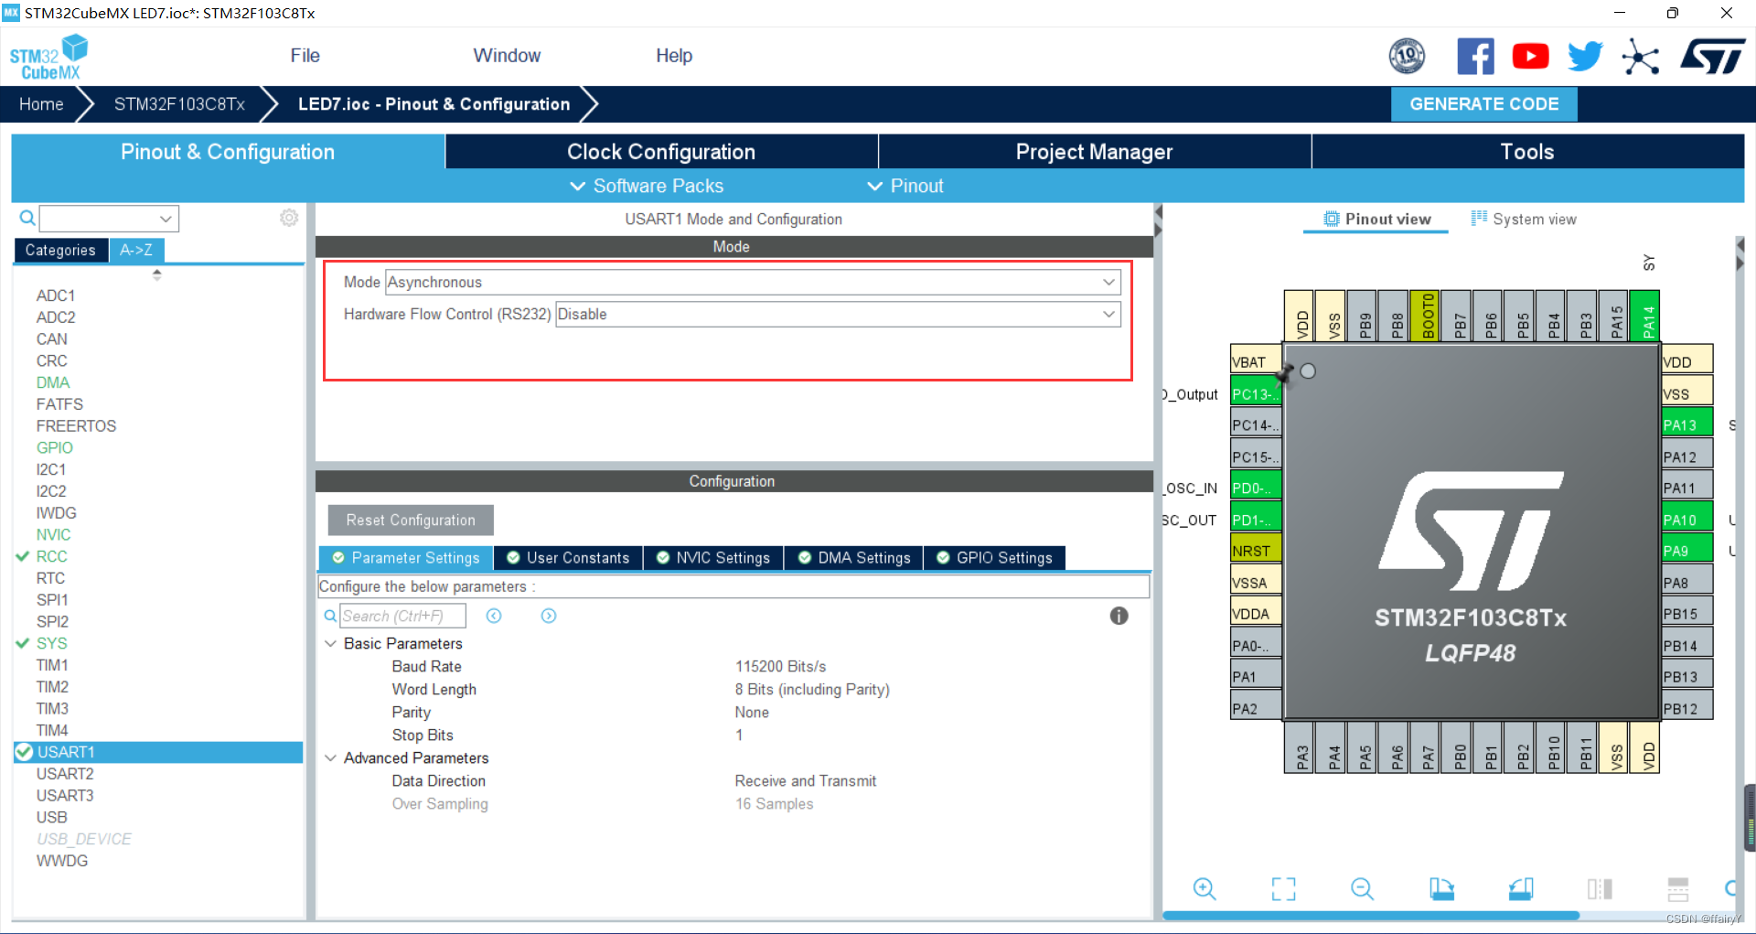Rotate the chip view counterclockwise icon
Image resolution: width=1756 pixels, height=934 pixels.
point(1521,889)
